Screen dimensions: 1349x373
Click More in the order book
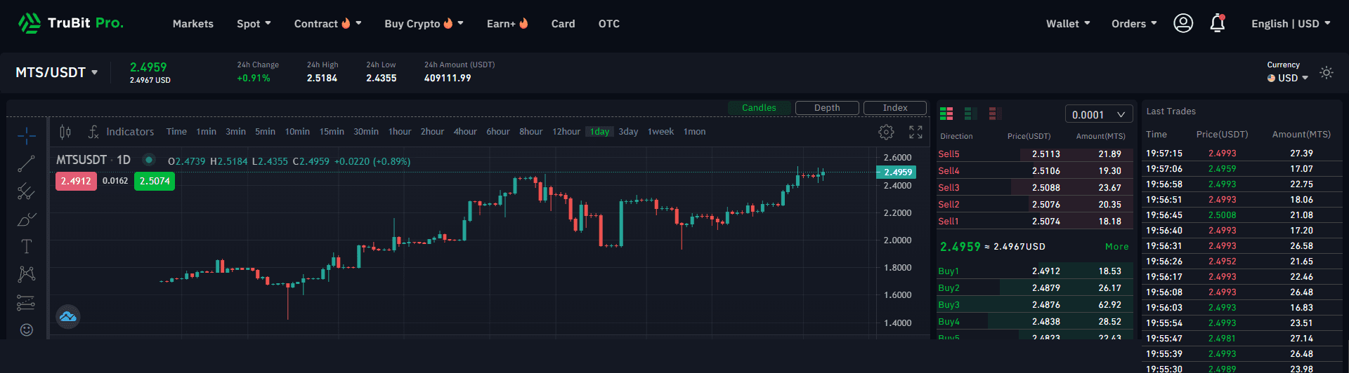coord(1116,247)
